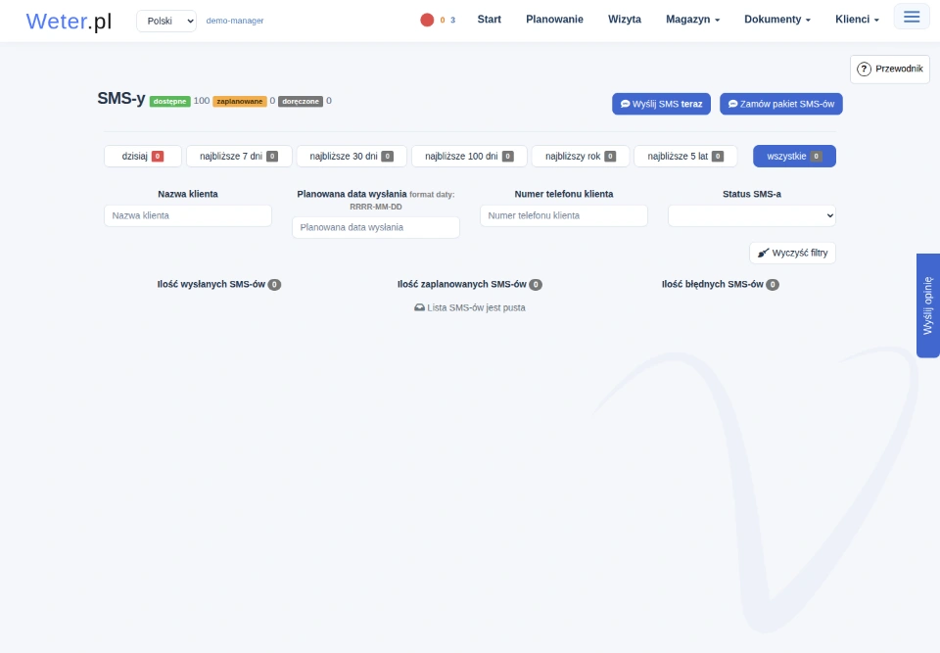Image resolution: width=940 pixels, height=653 pixels.
Task: Open the Status SMS-a dropdown
Action: tap(752, 215)
